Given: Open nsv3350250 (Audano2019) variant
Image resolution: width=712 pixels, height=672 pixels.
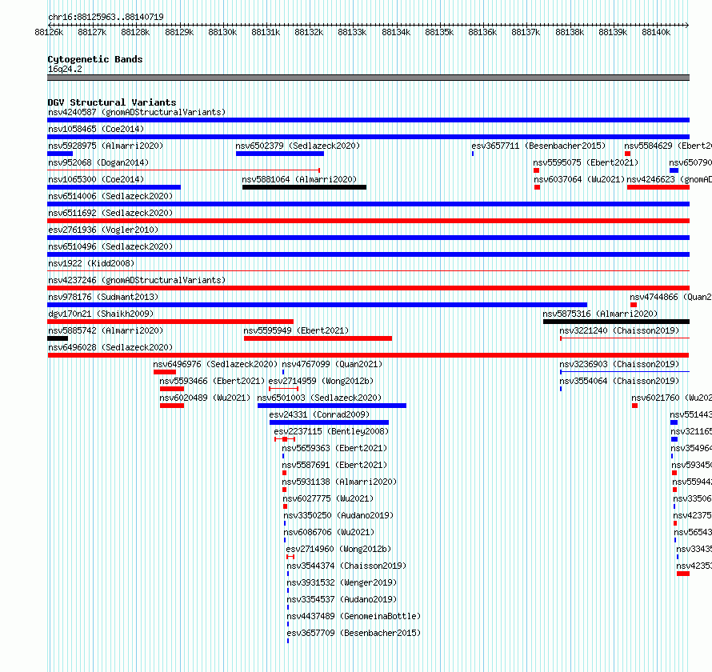Looking at the screenshot, I should click(x=338, y=515).
